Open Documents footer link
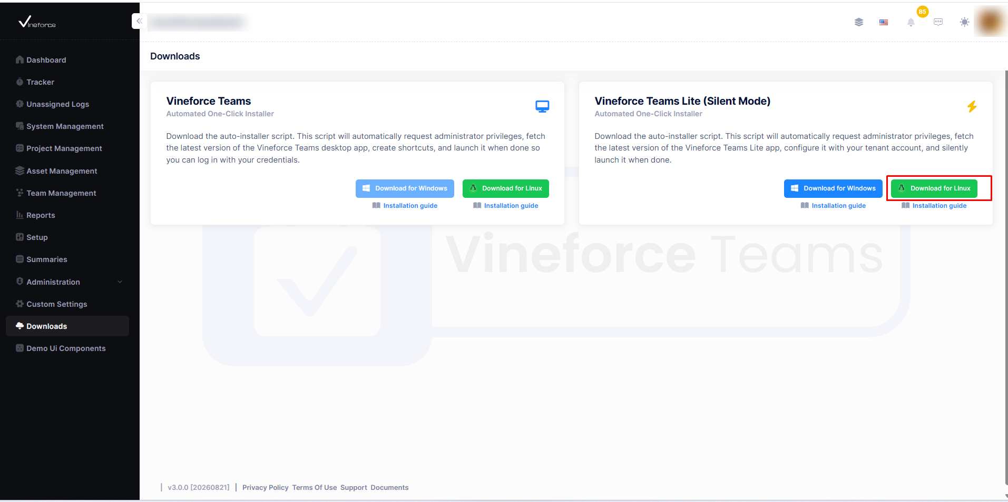This screenshot has width=1008, height=502. click(389, 488)
